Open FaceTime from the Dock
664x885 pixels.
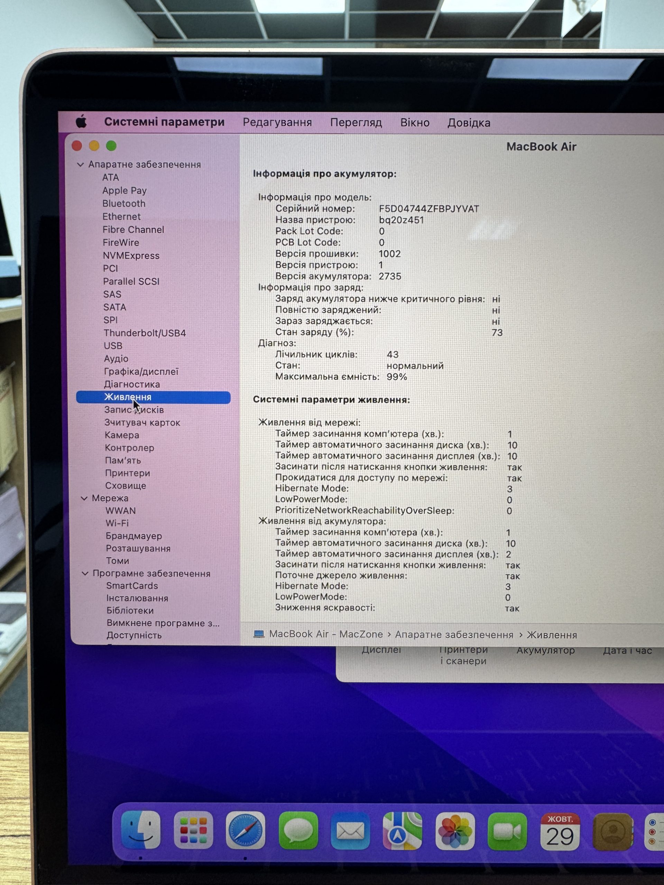pyautogui.click(x=507, y=831)
